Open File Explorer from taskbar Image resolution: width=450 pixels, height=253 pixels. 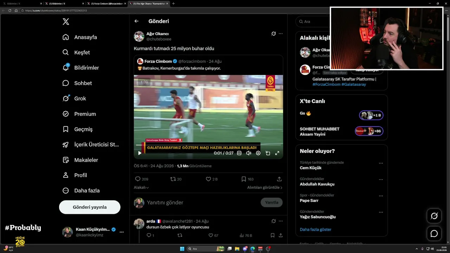pyautogui.click(x=237, y=249)
